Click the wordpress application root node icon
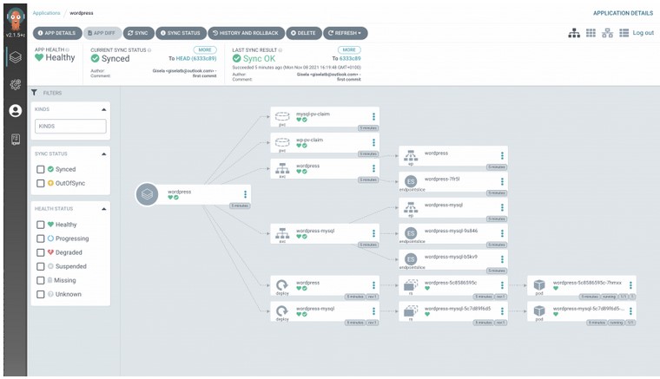This screenshot has width=660, height=379. click(147, 194)
